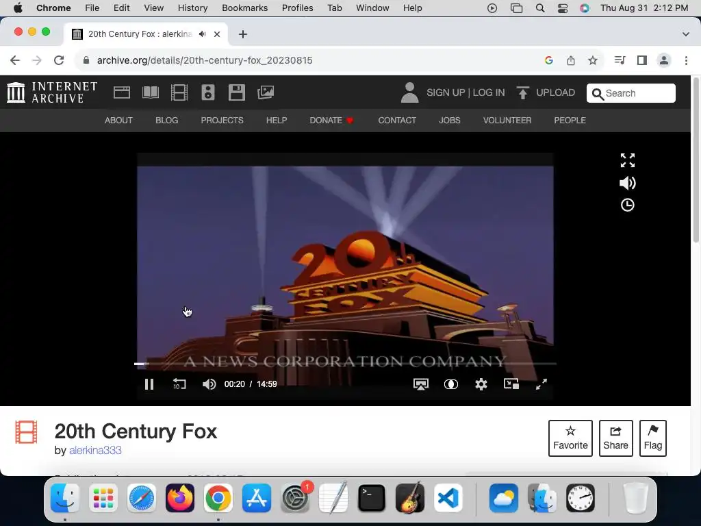Enable picture-in-picture mode

tap(511, 384)
